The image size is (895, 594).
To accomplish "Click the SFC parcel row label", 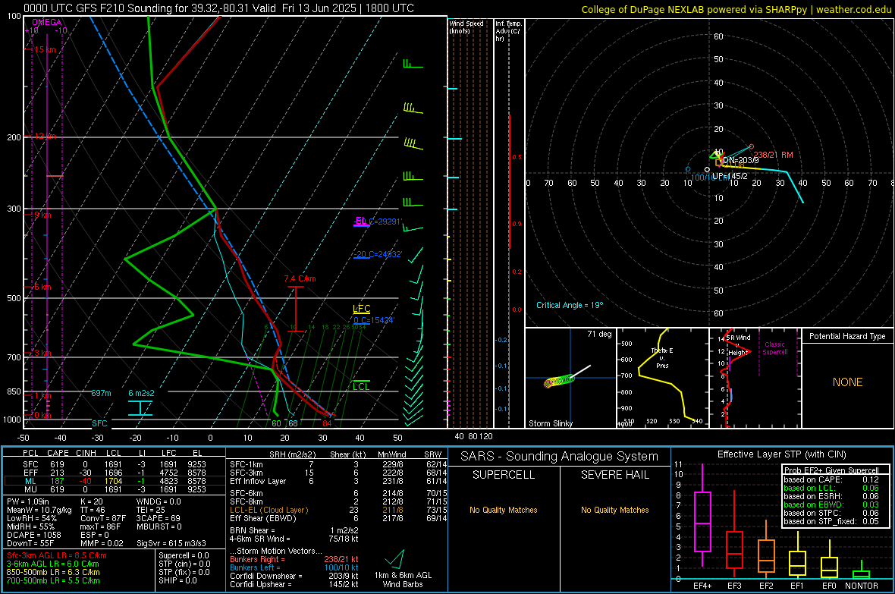I will [x=31, y=464].
